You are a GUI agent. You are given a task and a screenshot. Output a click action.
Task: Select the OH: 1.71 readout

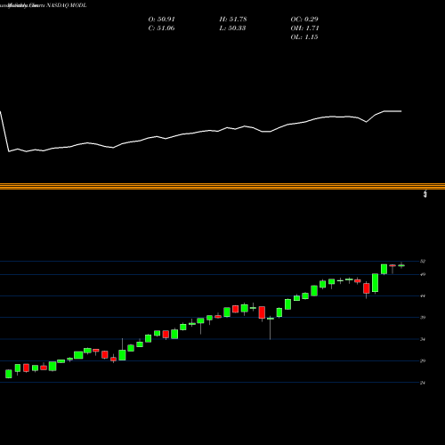(x=304, y=28)
